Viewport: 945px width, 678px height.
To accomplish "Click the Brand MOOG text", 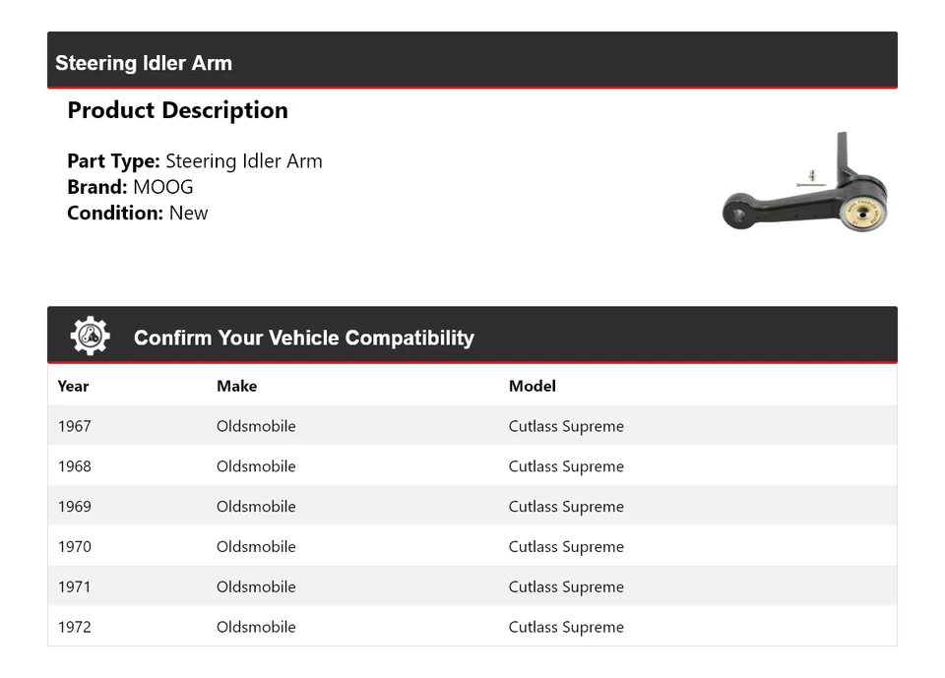I will point(130,187).
